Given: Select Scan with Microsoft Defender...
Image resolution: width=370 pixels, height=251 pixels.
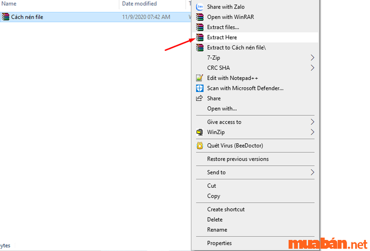Looking at the screenshot, I should (x=255, y=88).
